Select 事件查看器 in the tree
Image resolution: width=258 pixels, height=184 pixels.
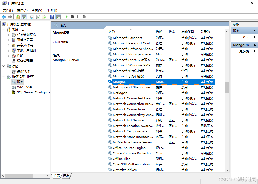(x=25, y=40)
